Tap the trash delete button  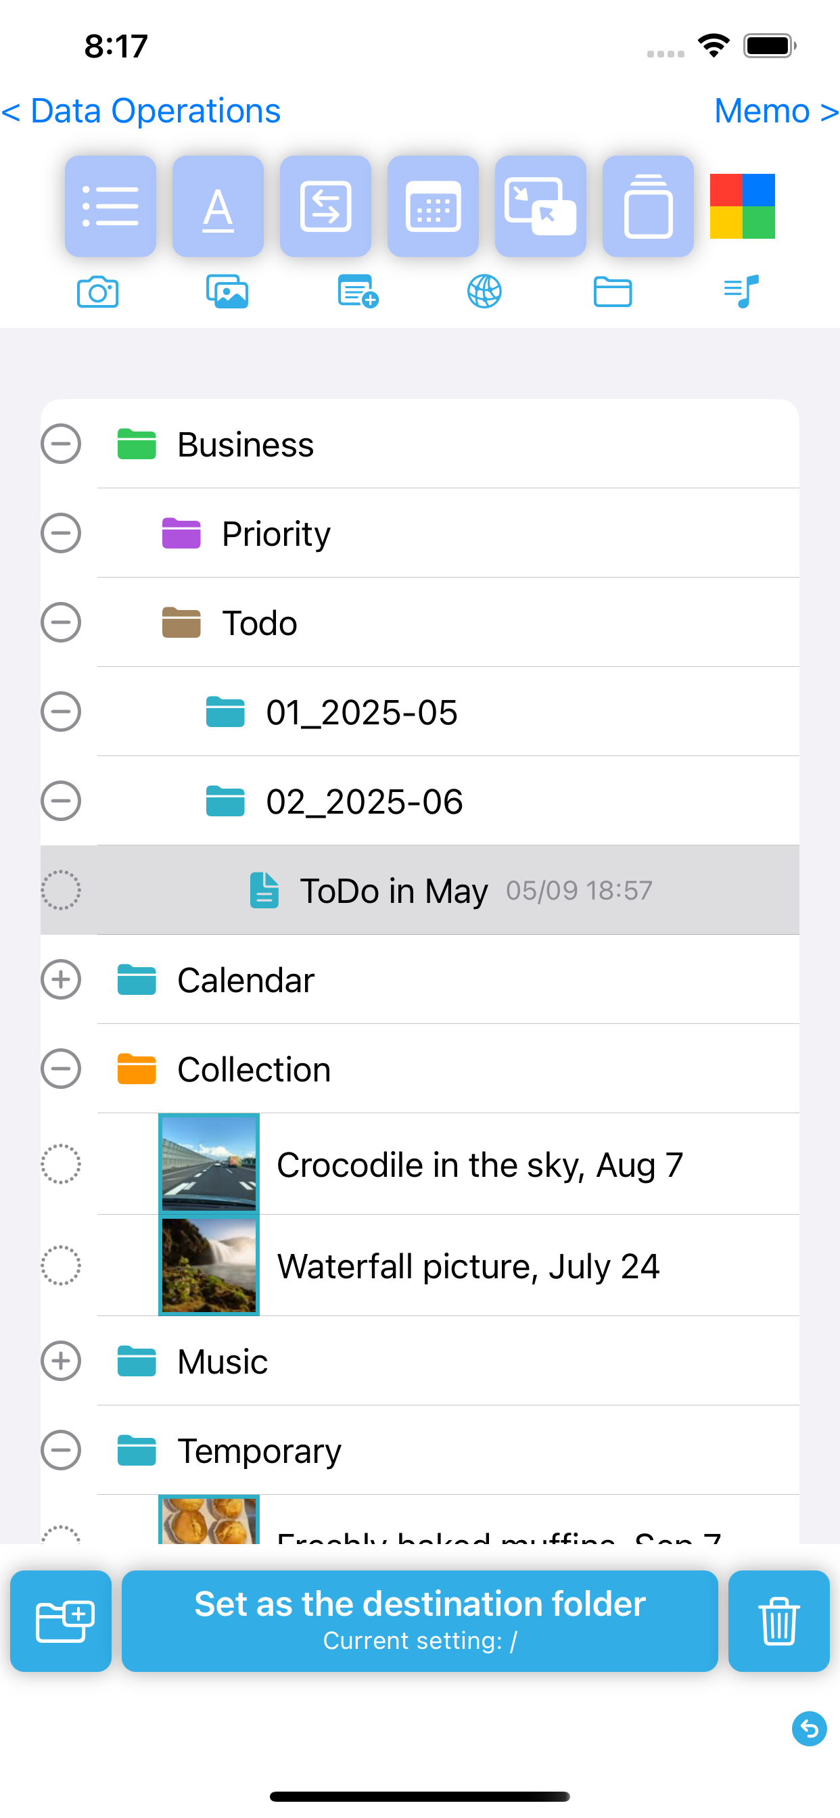pos(778,1621)
